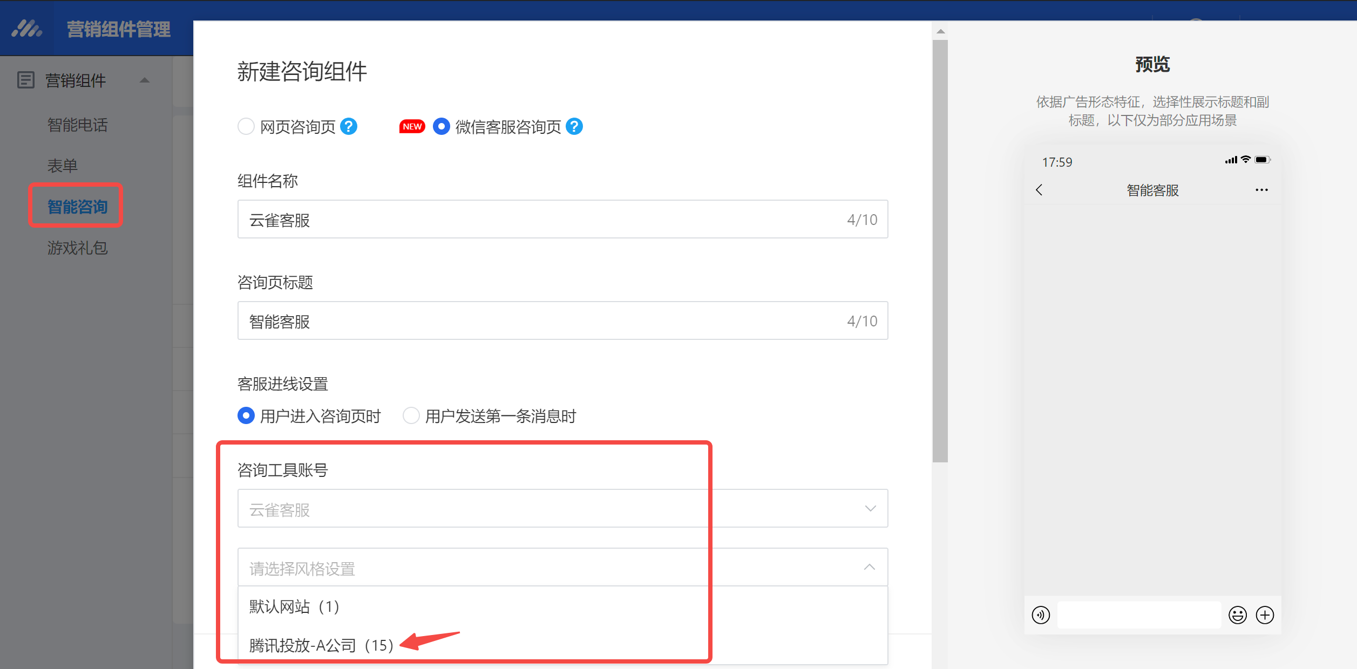1357x669 pixels.
Task: Click the voice input icon in preview chat bar
Action: click(x=1041, y=615)
